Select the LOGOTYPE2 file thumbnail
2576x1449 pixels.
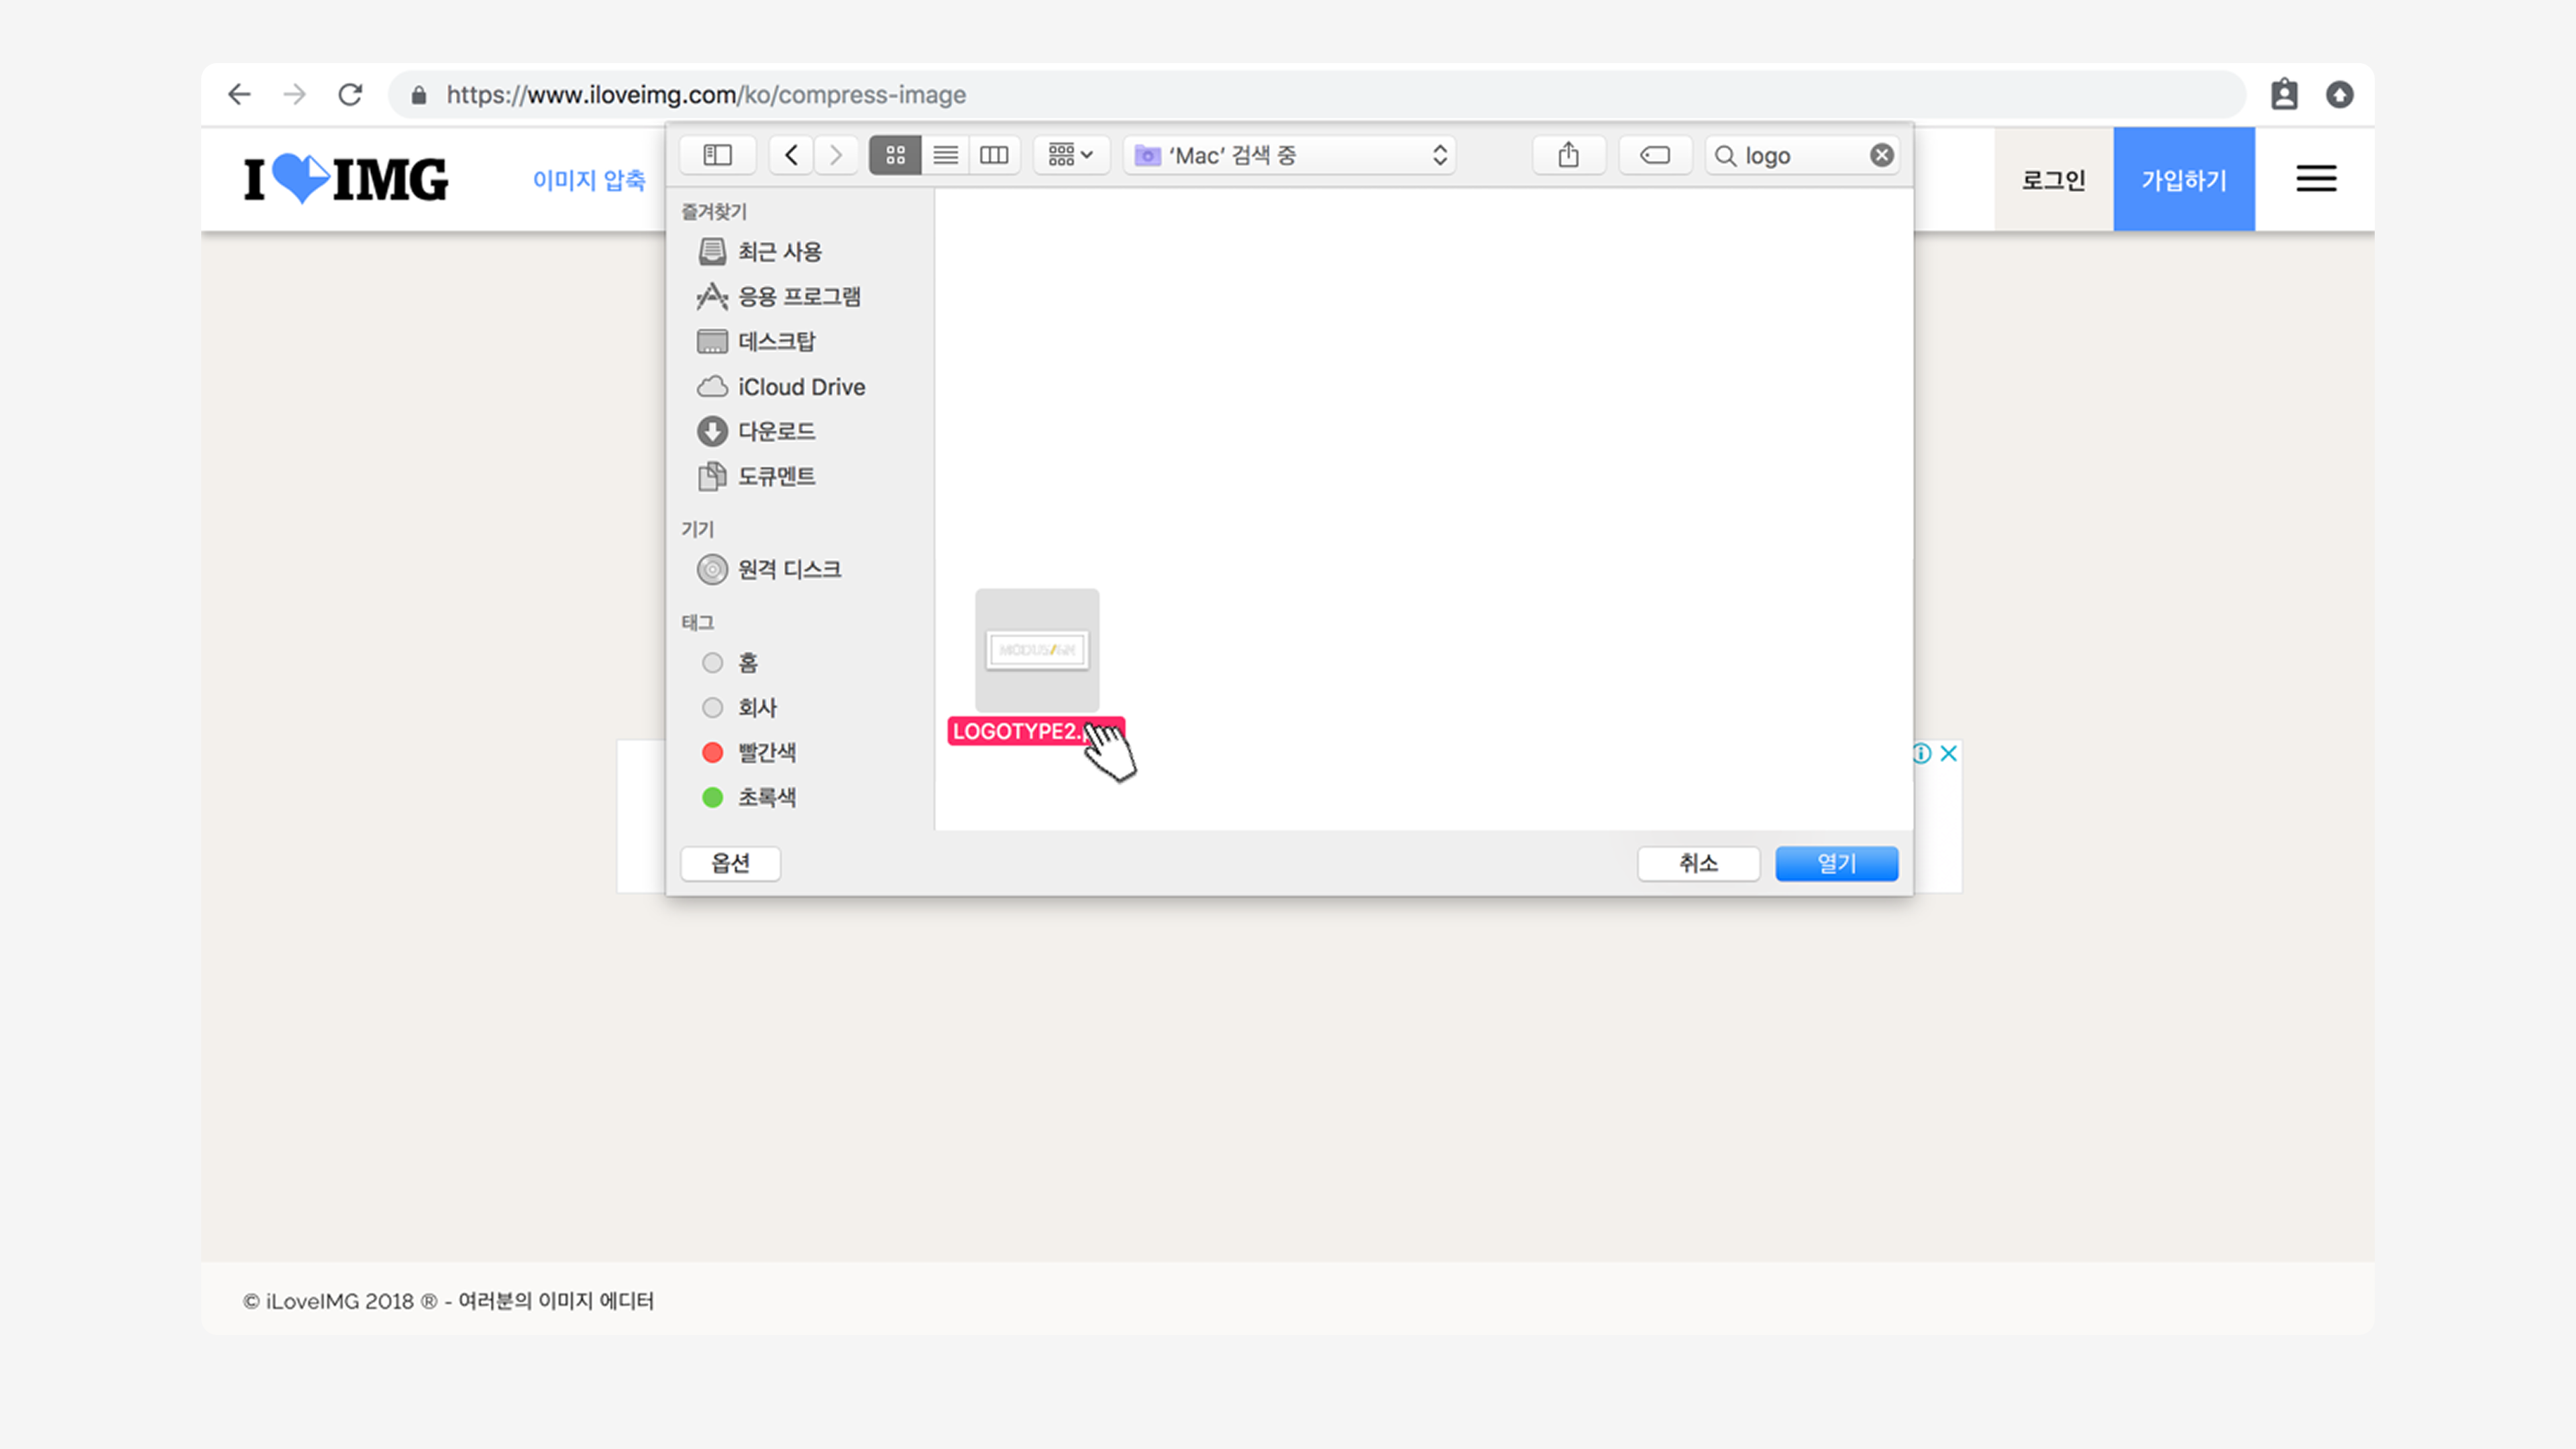(x=1037, y=650)
